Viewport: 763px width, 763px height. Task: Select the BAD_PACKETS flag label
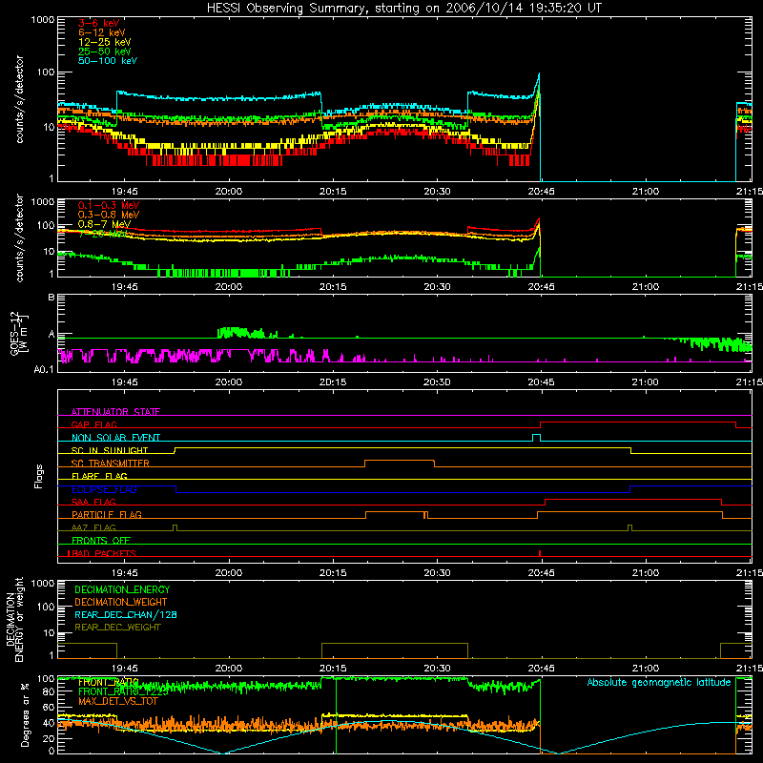[102, 553]
